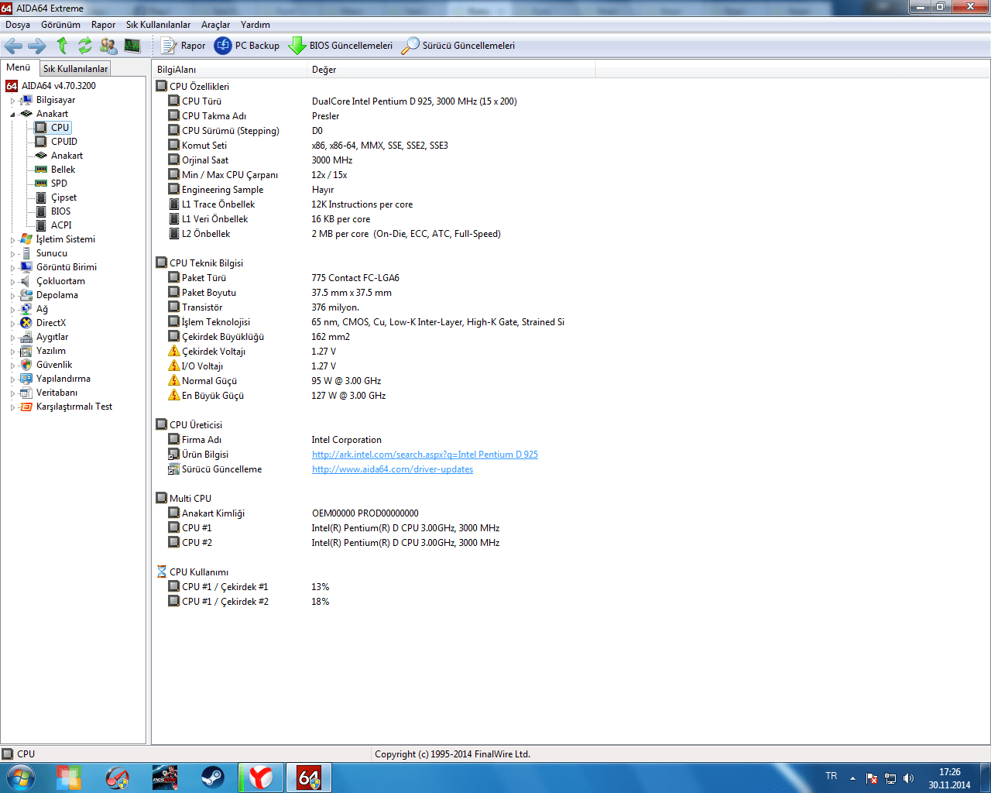
Task: Click the BilgiAlanı column header
Action: (229, 70)
